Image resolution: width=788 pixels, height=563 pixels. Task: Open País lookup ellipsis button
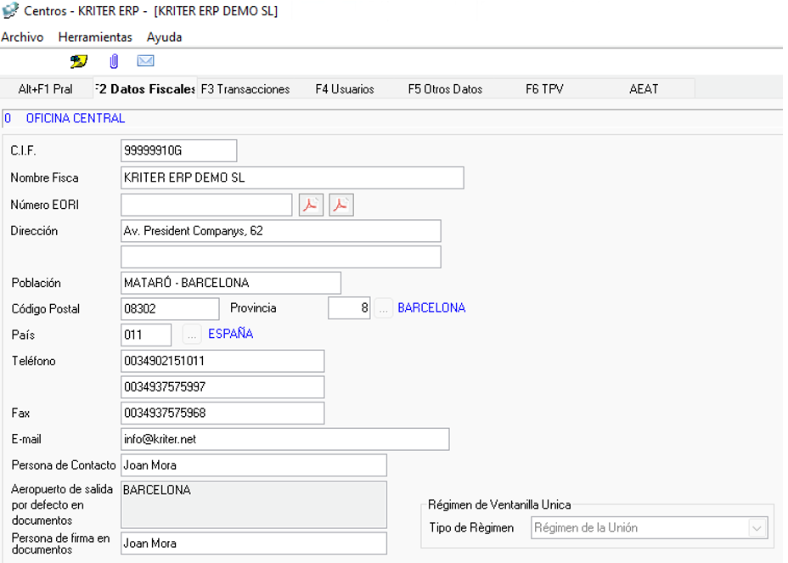(x=191, y=335)
